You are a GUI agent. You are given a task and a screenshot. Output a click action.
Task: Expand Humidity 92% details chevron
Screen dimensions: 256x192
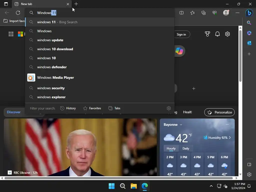point(230,138)
